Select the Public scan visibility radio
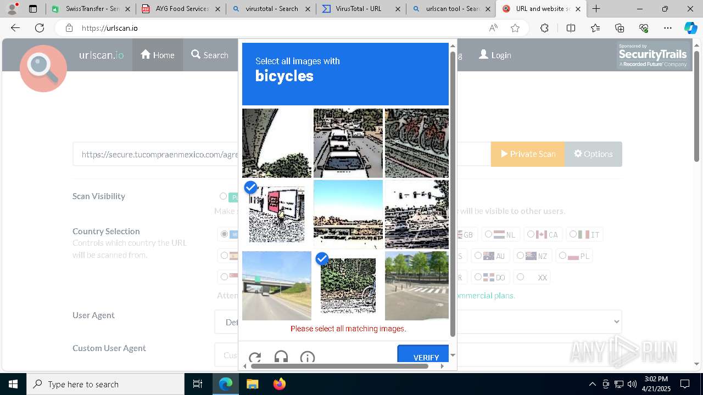703x395 pixels. 223,196
